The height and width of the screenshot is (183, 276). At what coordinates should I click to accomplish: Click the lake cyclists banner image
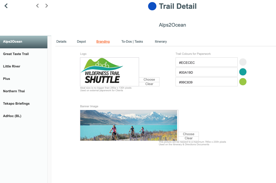coord(129,125)
